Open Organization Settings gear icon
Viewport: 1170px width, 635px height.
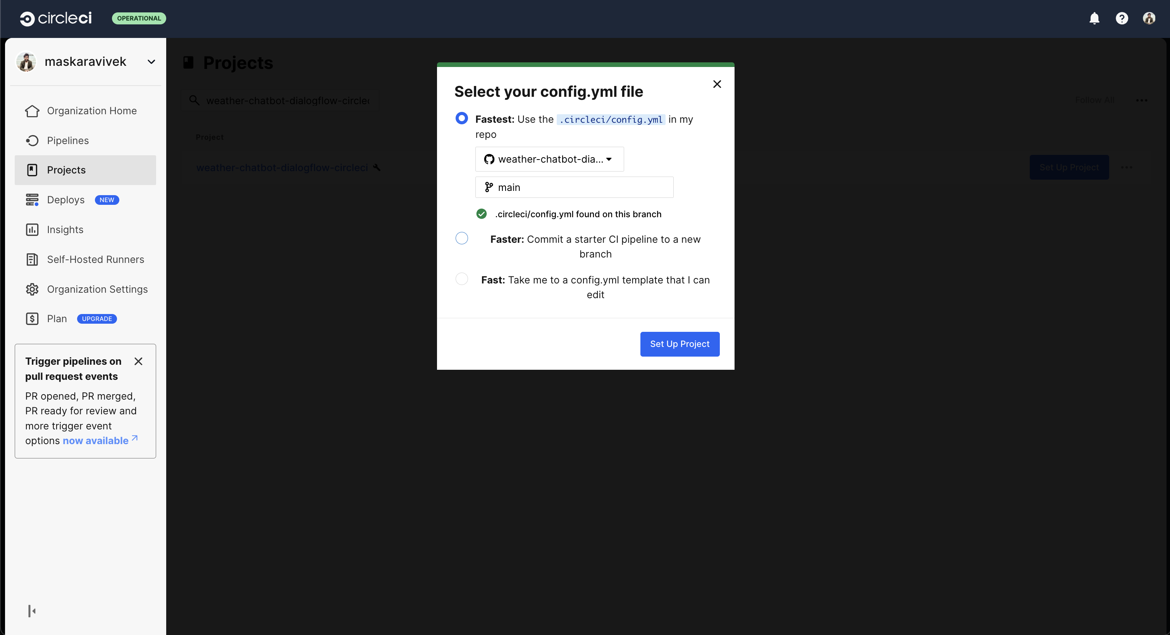(32, 289)
